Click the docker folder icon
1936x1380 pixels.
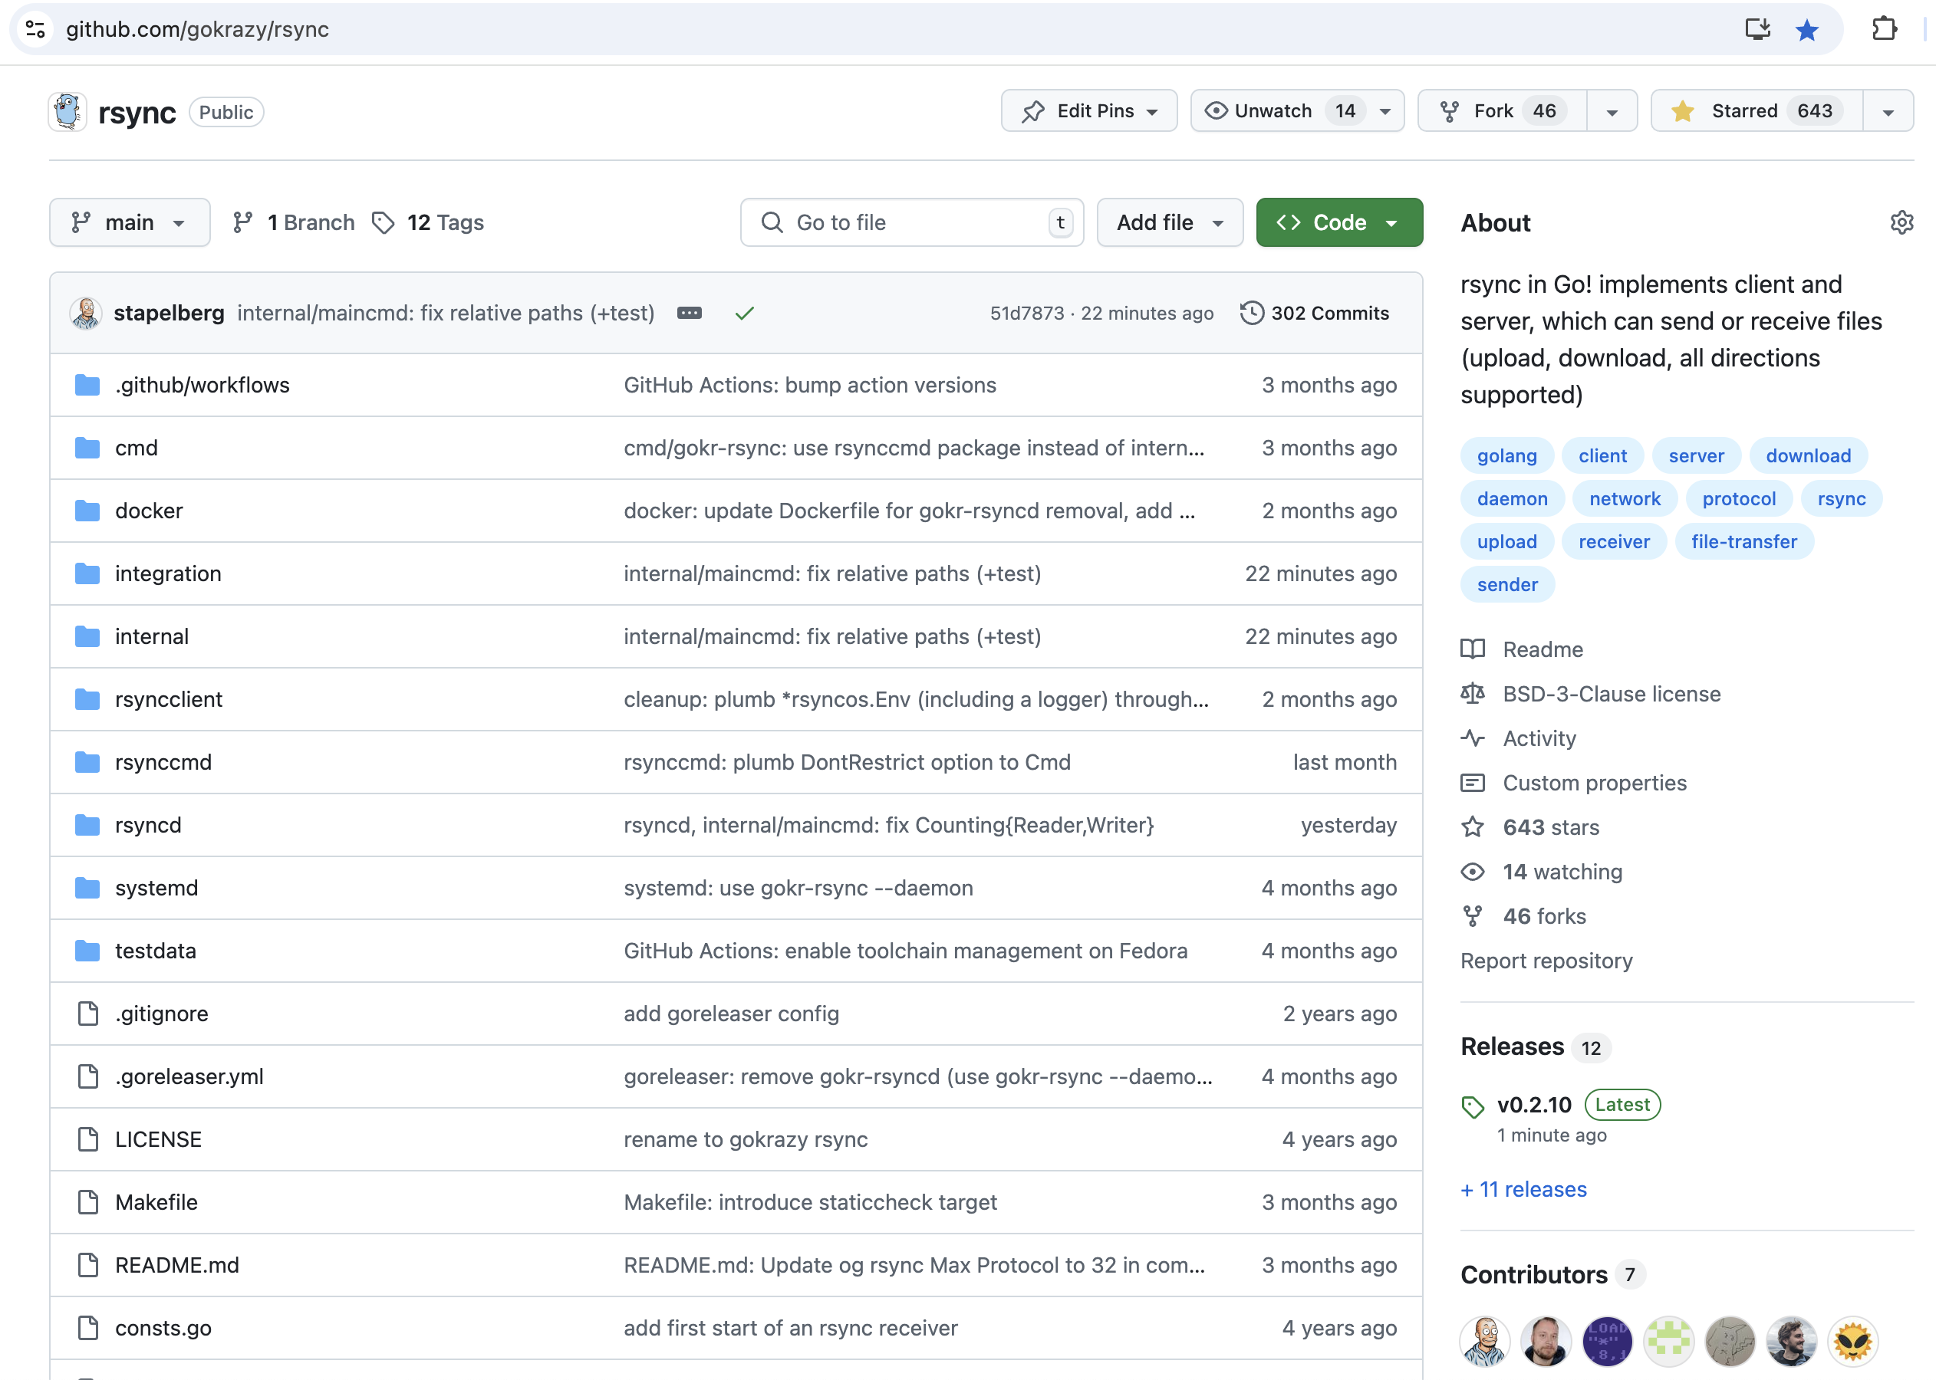(87, 511)
